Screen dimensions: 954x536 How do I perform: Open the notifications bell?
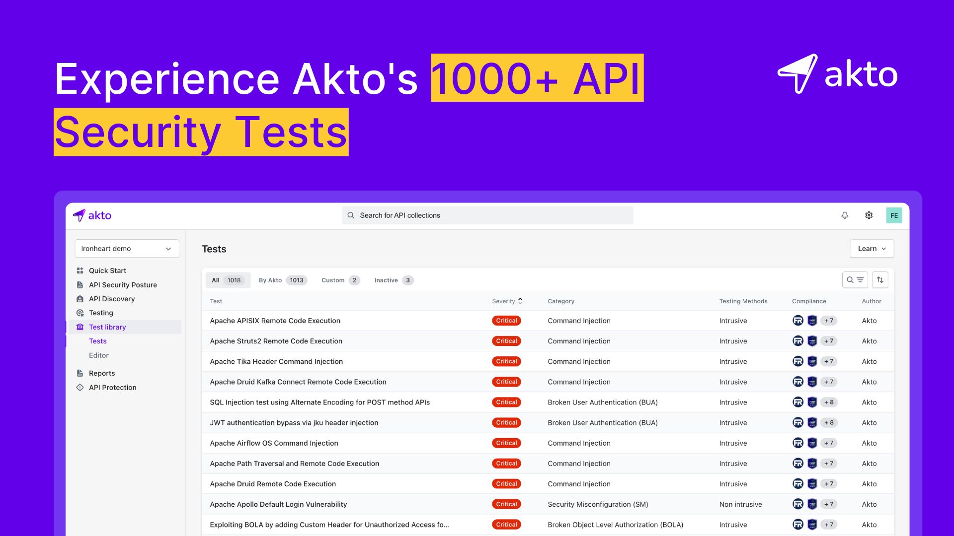[845, 215]
